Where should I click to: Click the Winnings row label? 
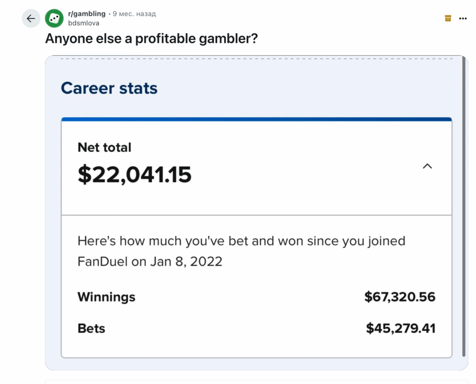point(106,297)
